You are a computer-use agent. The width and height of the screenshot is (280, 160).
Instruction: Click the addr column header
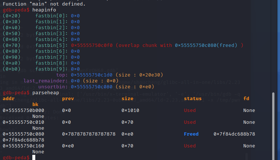tap(9, 99)
